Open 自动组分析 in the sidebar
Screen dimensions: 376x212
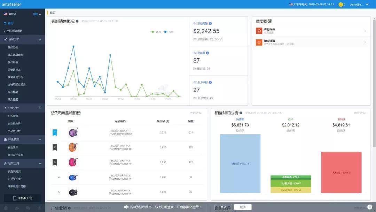[x=14, y=123]
